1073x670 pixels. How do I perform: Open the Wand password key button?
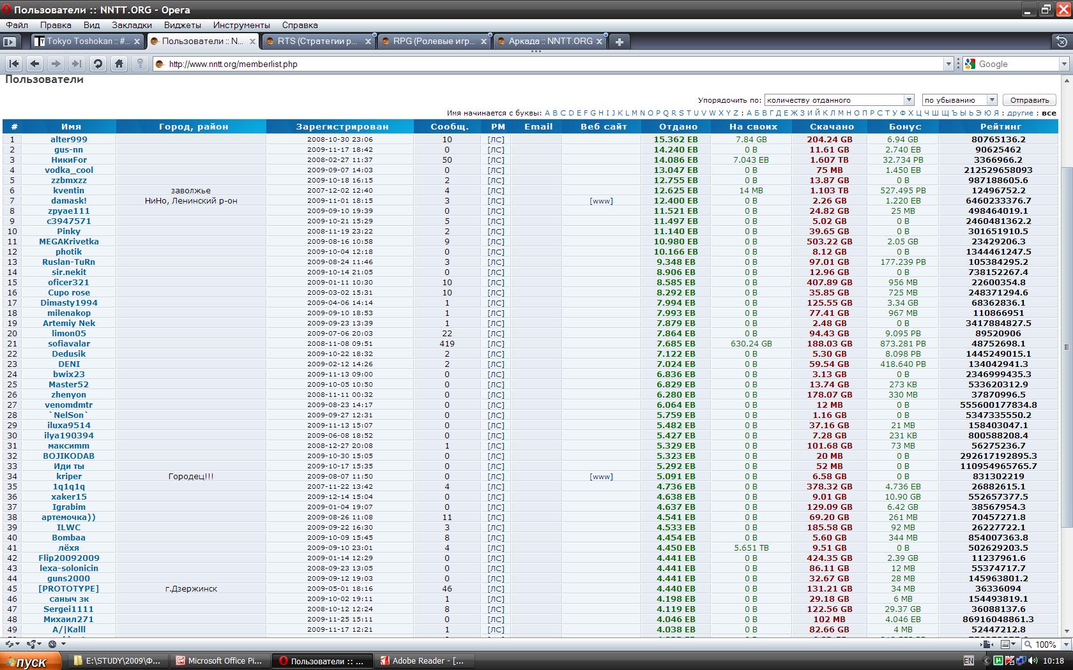pyautogui.click(x=140, y=64)
